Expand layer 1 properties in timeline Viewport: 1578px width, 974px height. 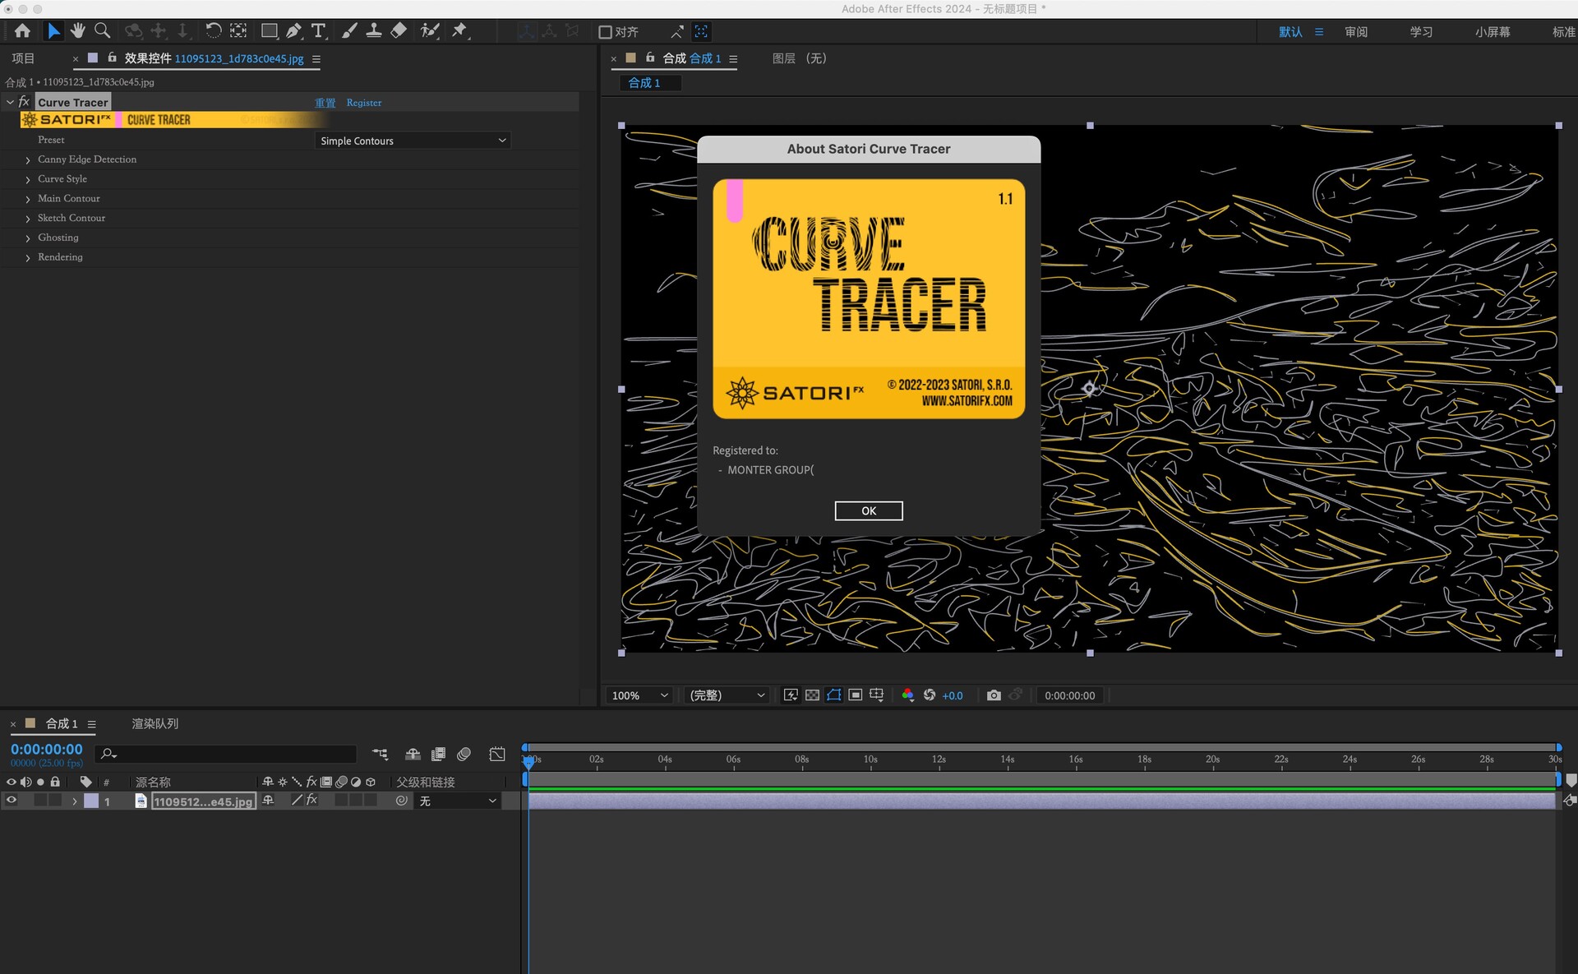pos(75,801)
